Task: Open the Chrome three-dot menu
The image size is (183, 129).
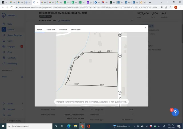Action: [180, 7]
